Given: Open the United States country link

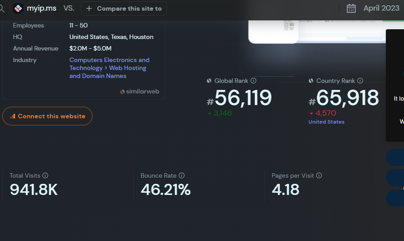Looking at the screenshot, I should (x=326, y=122).
